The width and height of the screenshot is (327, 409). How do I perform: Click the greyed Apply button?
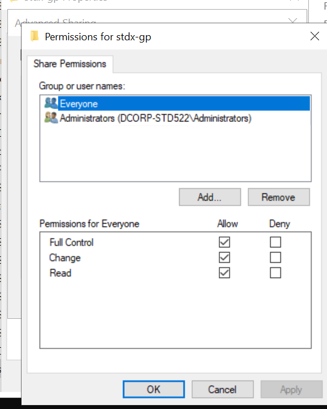pos(291,390)
